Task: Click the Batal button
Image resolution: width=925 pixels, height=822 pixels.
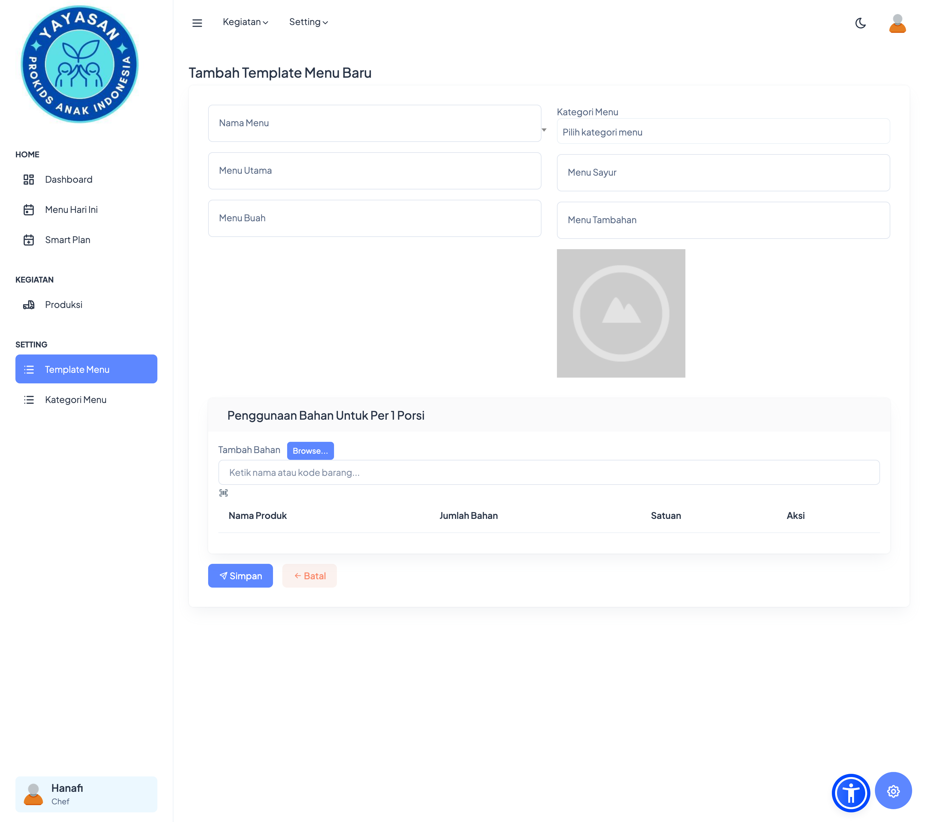Action: tap(310, 575)
